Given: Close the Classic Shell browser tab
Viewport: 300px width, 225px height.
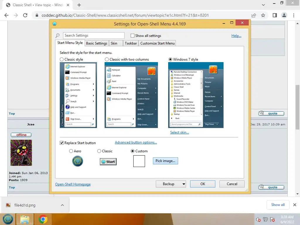Looking at the screenshot, I should [x=68, y=5].
